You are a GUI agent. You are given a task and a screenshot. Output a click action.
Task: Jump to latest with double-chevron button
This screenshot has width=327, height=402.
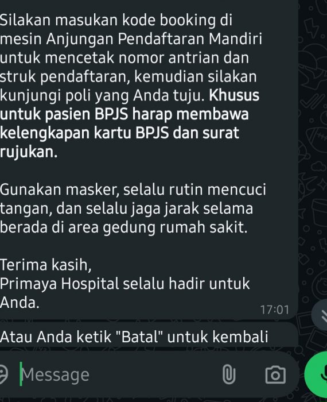tap(320, 315)
